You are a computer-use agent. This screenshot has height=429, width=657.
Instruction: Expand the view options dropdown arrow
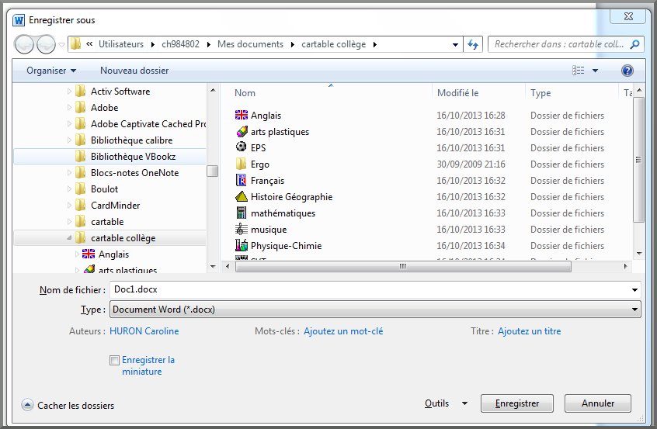click(595, 71)
